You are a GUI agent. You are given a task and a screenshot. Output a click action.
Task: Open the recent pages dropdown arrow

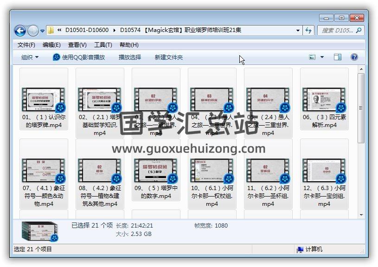click(42, 31)
